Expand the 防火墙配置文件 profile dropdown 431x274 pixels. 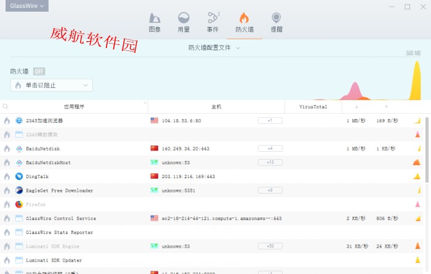pyautogui.click(x=214, y=47)
